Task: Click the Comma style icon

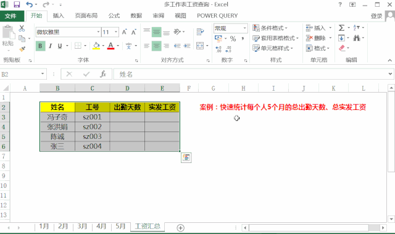Action: [243, 38]
